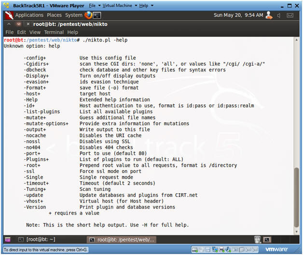Open the VMware File dropdown menu
This screenshot has width=303, height=255.
point(95,6)
